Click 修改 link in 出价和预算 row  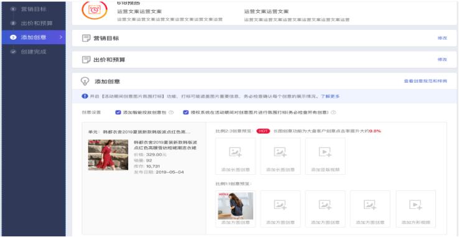click(442, 60)
